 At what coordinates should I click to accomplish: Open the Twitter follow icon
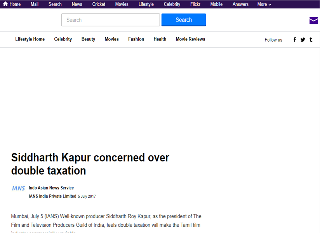point(303,39)
